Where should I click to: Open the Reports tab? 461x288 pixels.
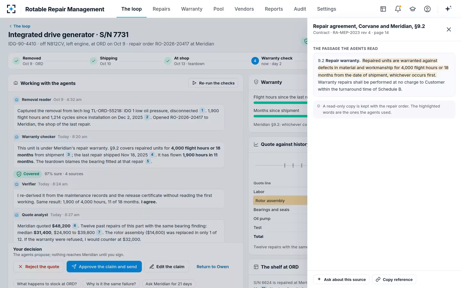click(x=274, y=9)
